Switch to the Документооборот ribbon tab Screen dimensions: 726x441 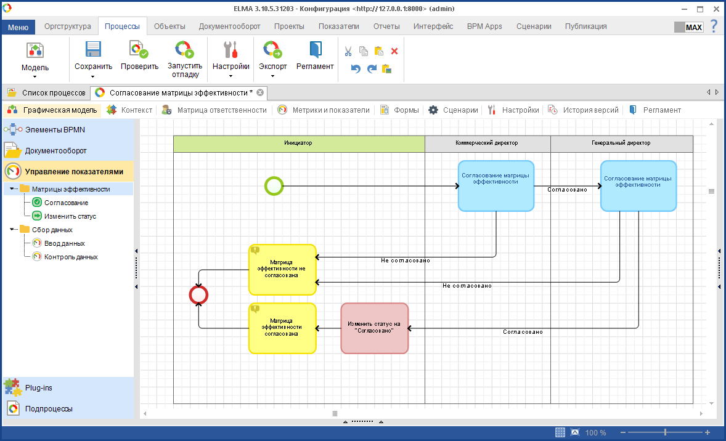pyautogui.click(x=229, y=26)
